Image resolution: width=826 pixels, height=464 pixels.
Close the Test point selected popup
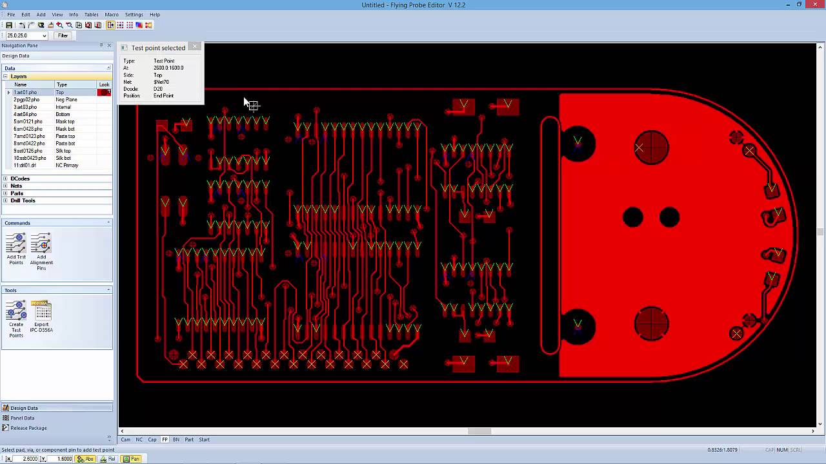[x=195, y=46]
